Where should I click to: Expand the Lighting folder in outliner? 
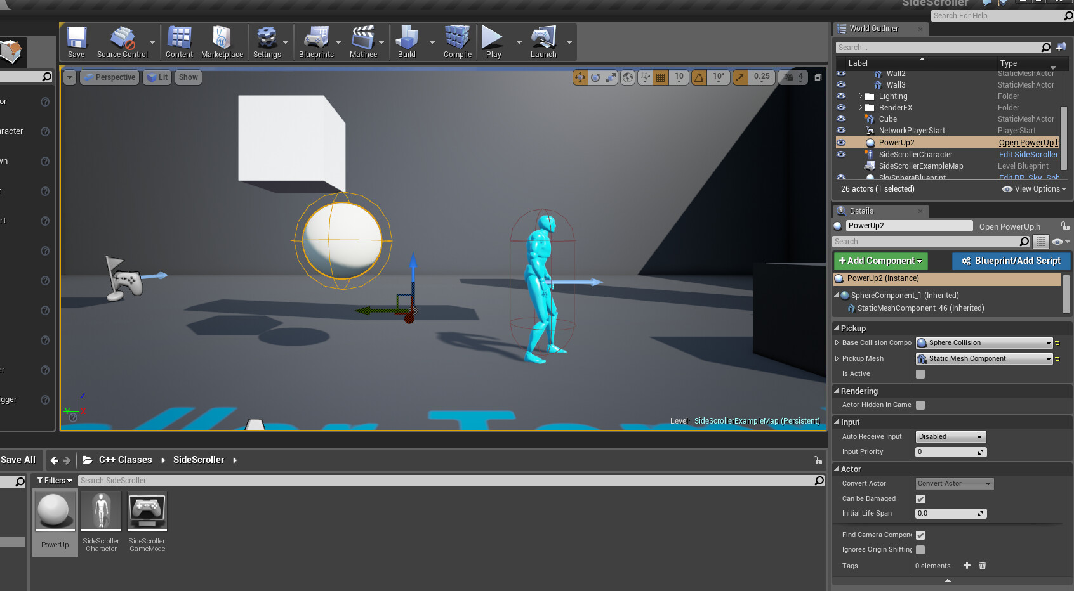click(x=860, y=96)
